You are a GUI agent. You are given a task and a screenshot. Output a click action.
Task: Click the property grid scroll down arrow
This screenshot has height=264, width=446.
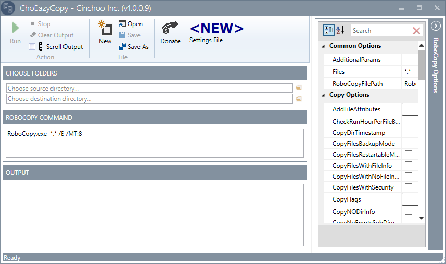422,218
